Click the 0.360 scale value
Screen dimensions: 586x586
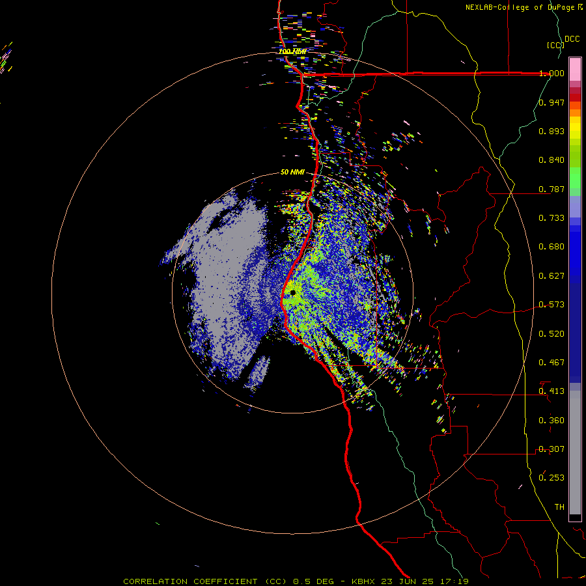point(551,421)
